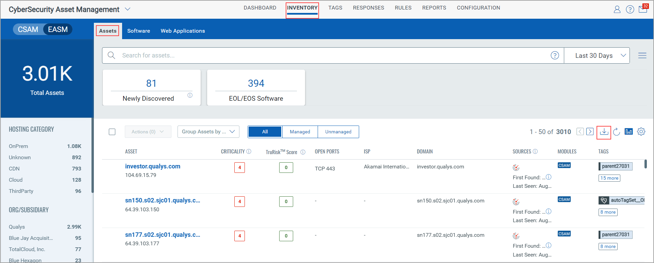This screenshot has width=654, height=263.
Task: Open the DASHBOARD tab
Action: (260, 8)
